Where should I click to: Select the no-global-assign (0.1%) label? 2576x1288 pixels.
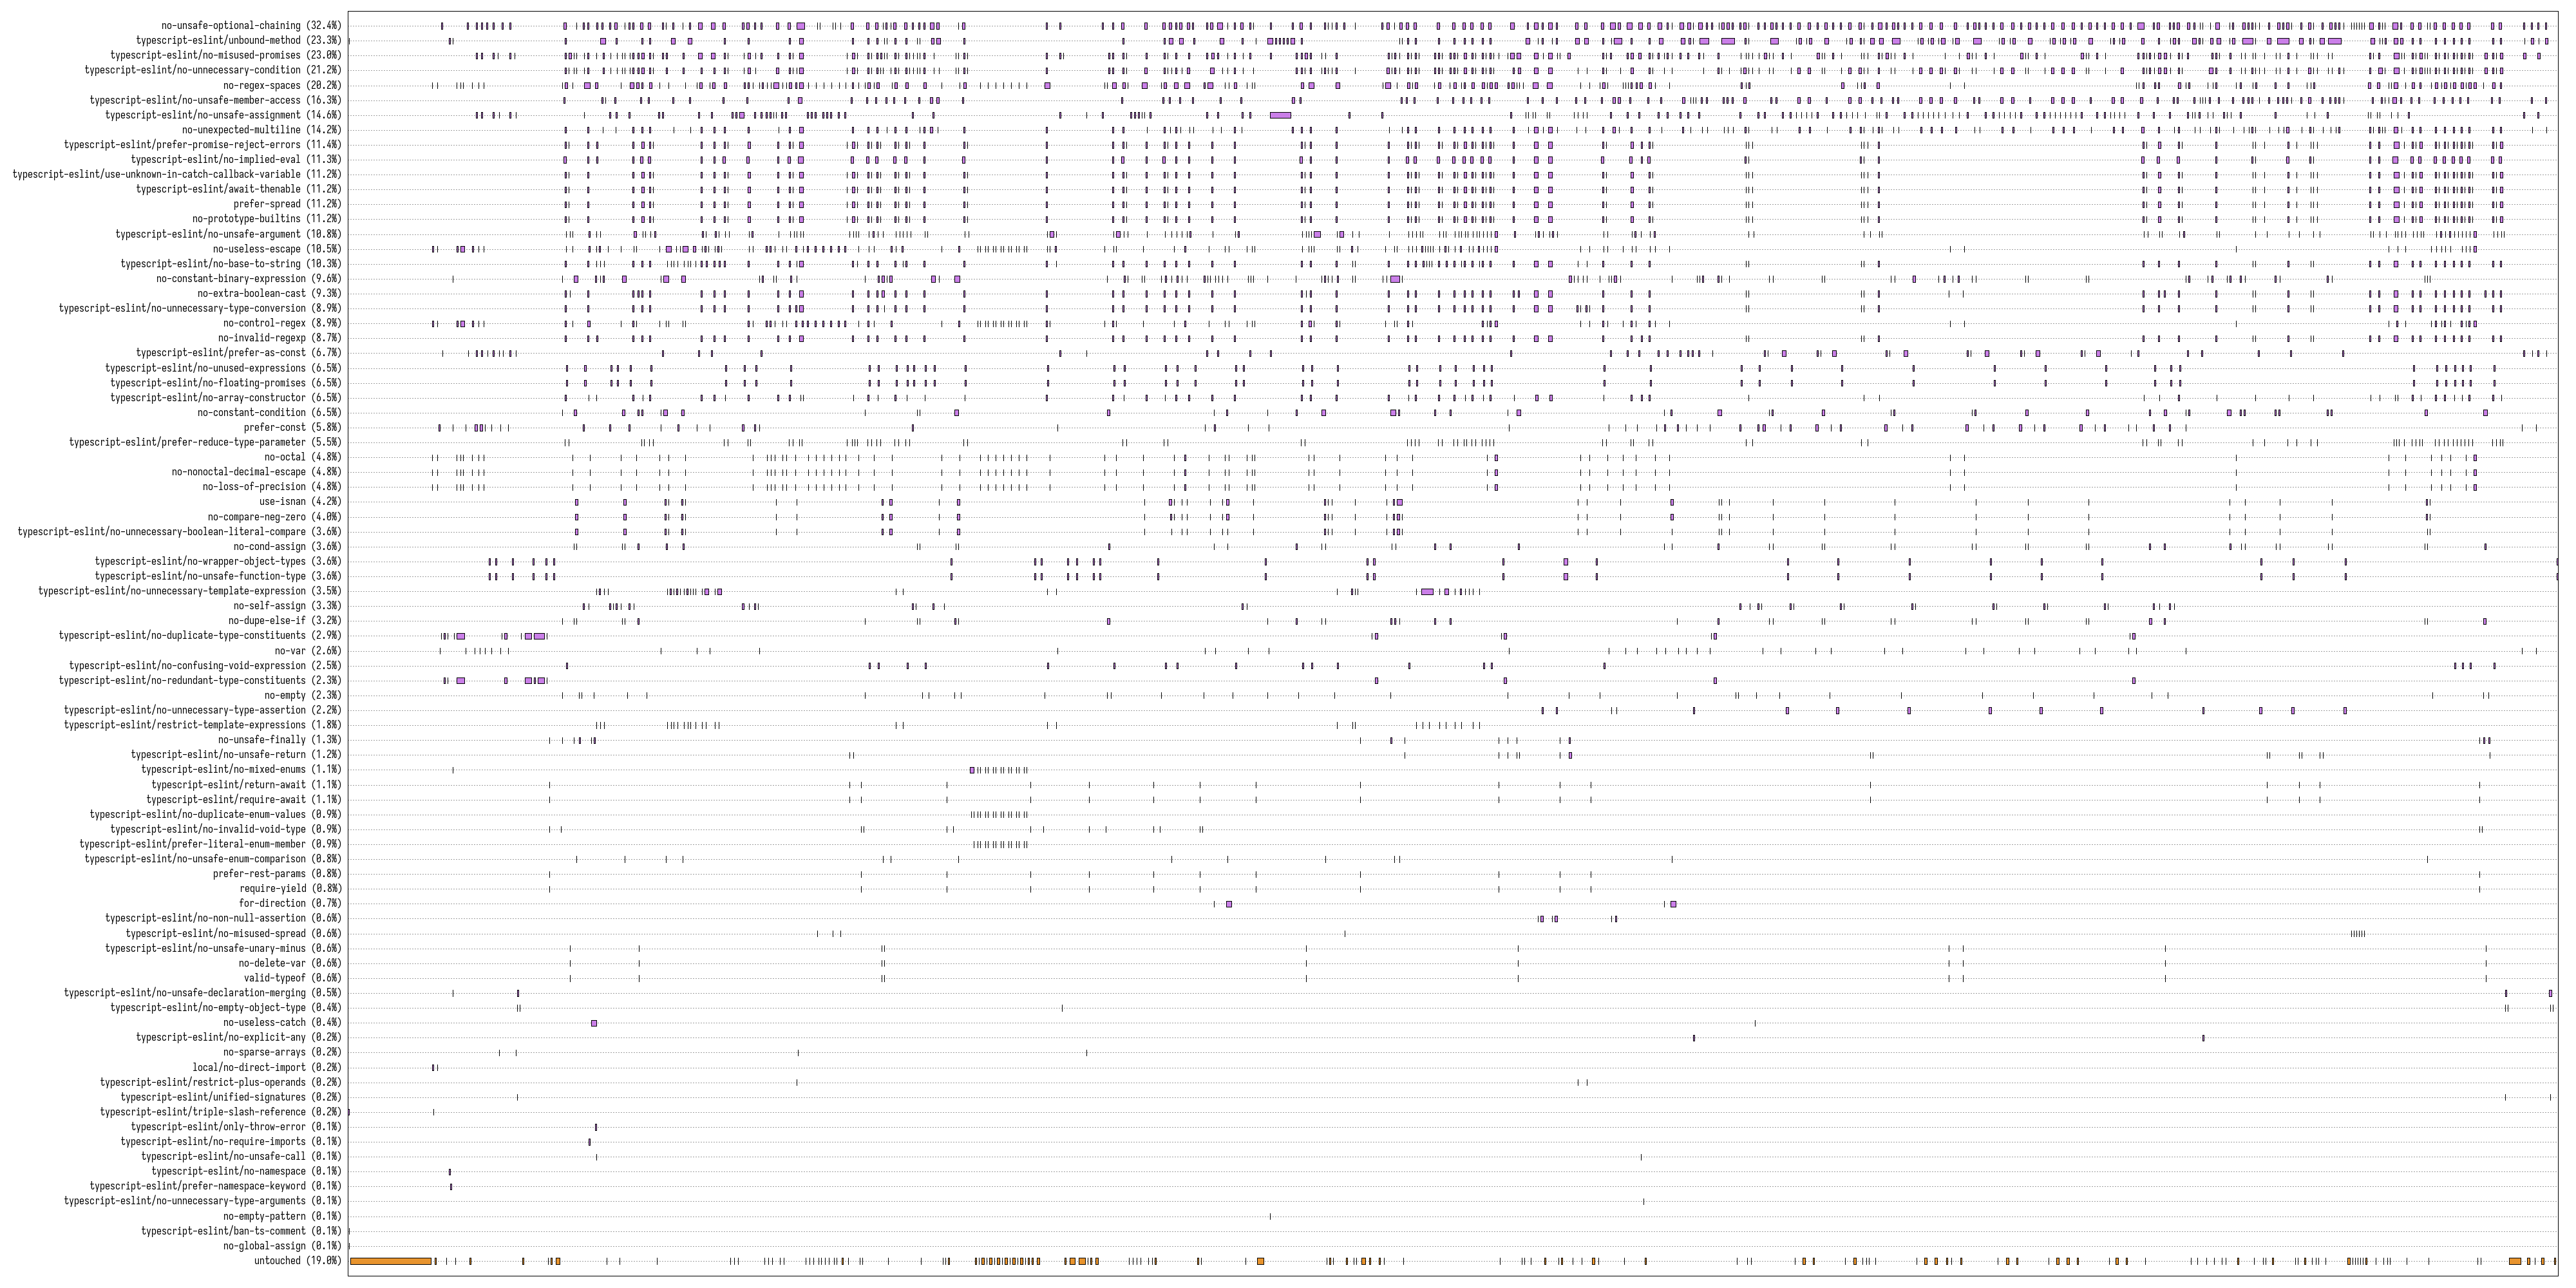point(282,1246)
